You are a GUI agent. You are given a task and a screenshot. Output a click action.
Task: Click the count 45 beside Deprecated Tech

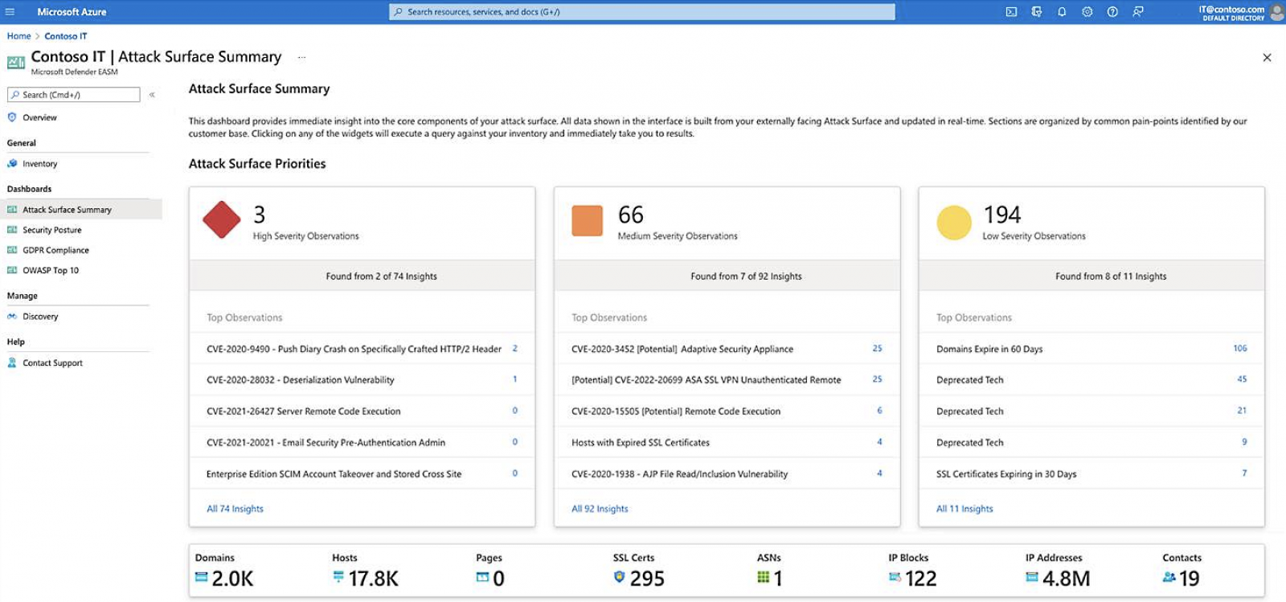point(1242,379)
